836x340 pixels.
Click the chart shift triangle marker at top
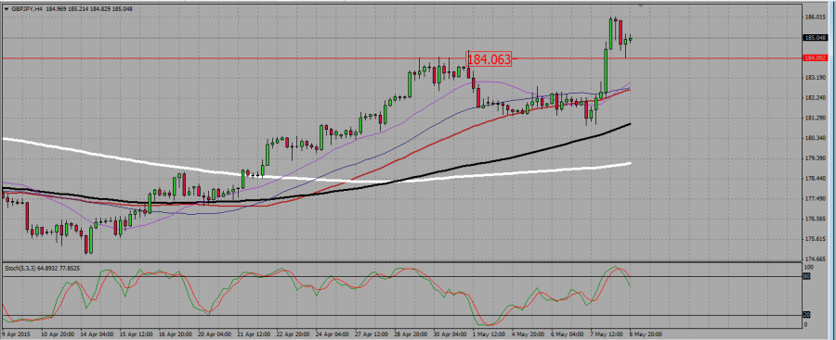point(640,6)
